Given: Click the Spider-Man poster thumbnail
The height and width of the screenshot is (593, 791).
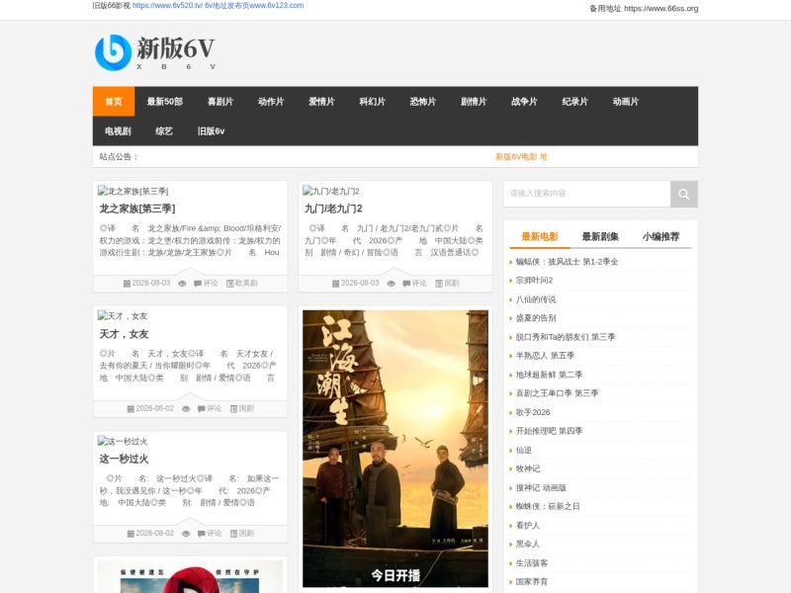Looking at the screenshot, I should pos(190,576).
